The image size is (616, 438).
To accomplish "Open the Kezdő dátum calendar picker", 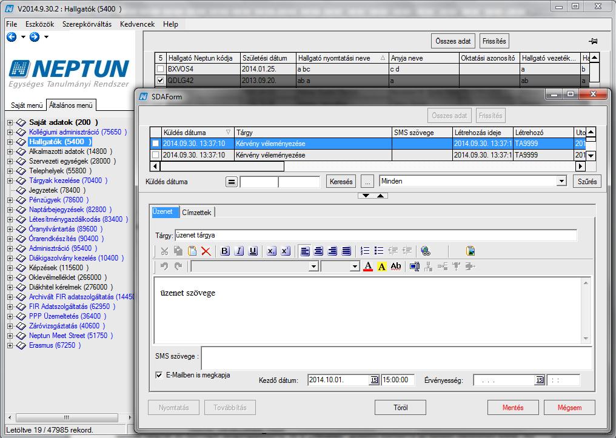I will pos(374,380).
